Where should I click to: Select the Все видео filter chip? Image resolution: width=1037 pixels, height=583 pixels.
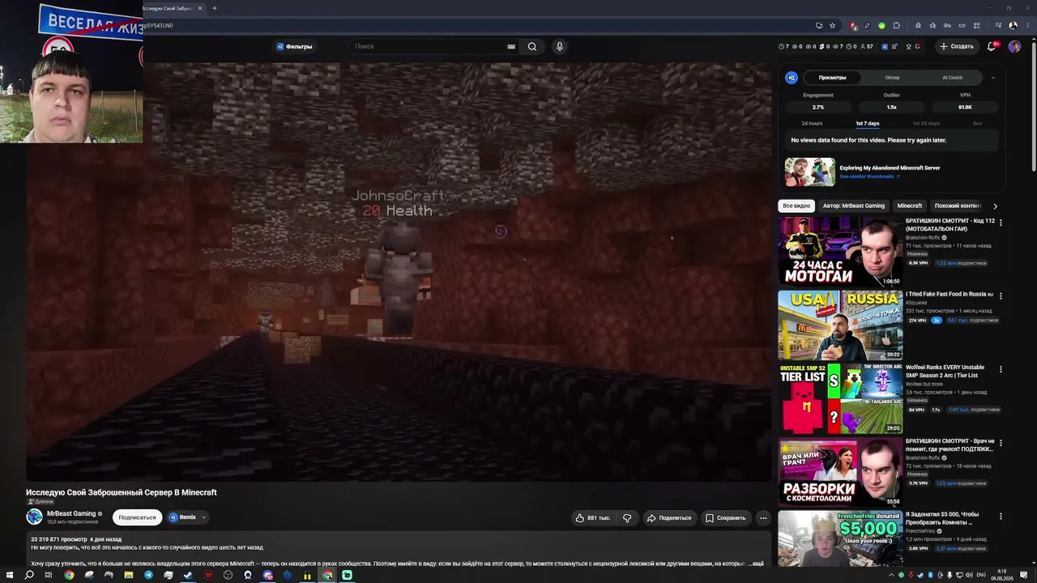click(x=796, y=206)
